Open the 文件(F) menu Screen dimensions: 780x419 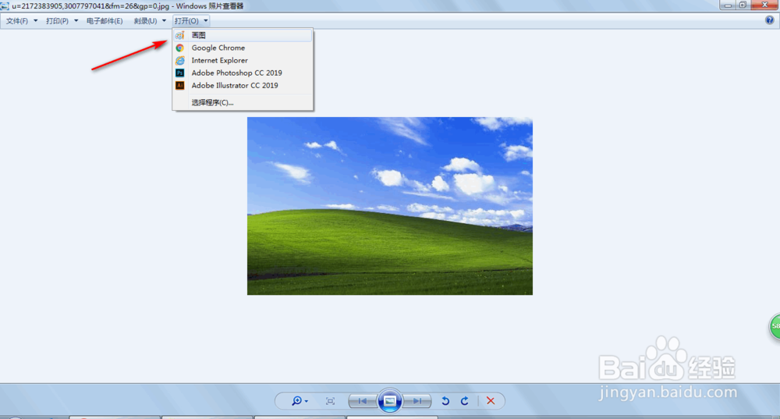(x=17, y=21)
